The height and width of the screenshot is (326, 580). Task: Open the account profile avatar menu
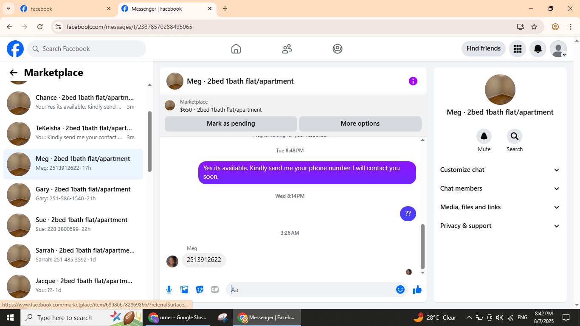click(x=558, y=49)
